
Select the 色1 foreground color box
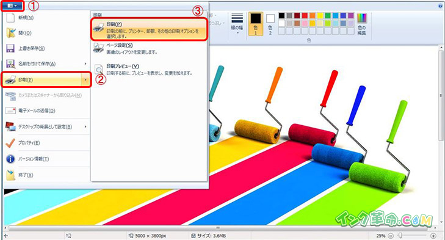click(x=255, y=24)
